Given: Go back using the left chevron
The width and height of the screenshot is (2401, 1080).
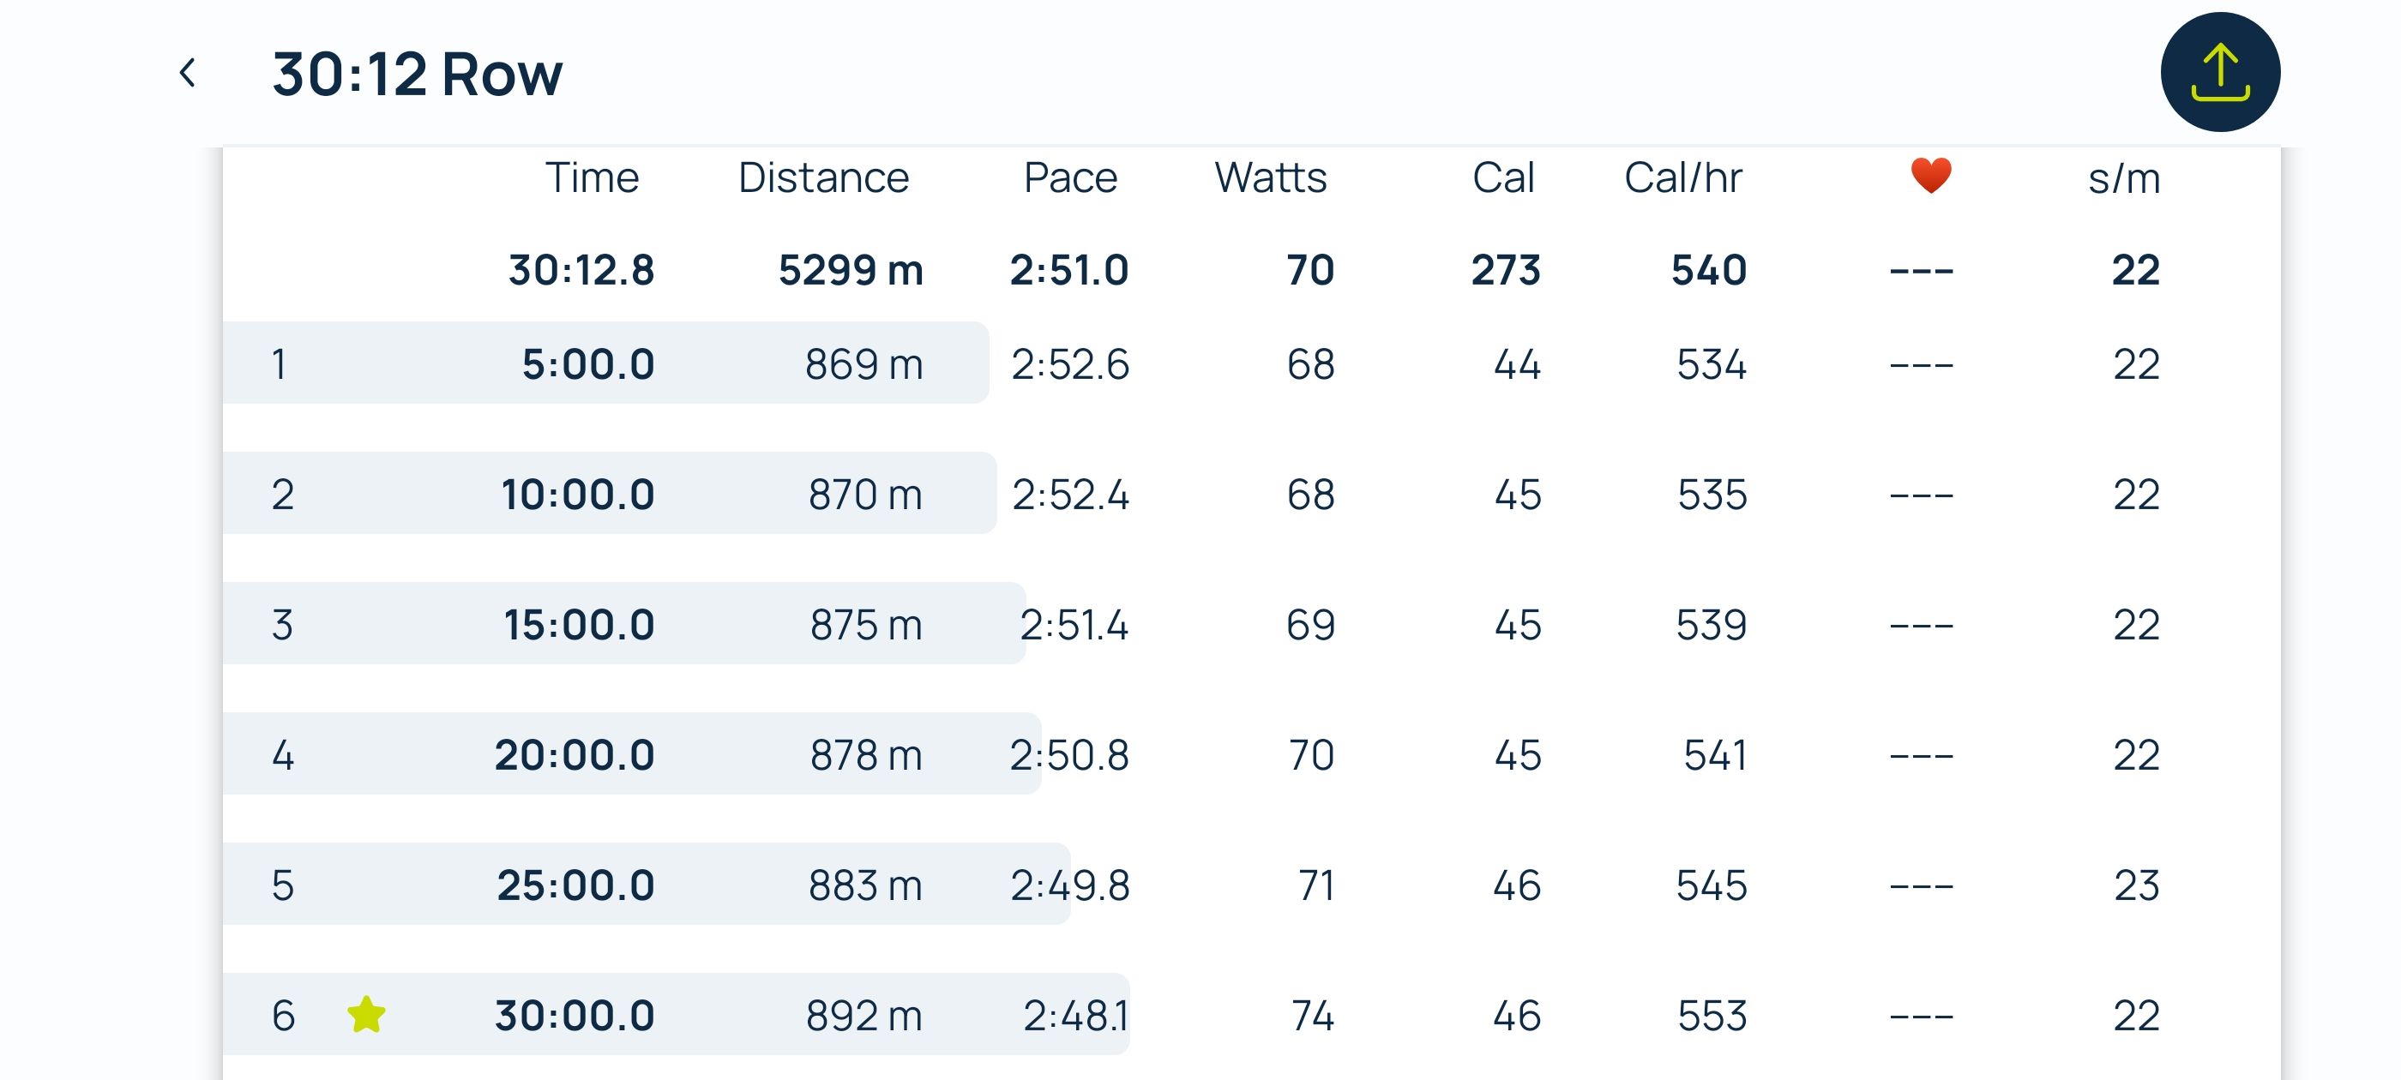Looking at the screenshot, I should [187, 73].
